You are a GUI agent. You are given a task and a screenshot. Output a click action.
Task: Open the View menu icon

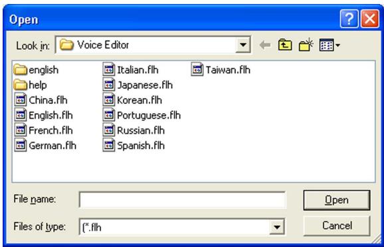pyautogui.click(x=330, y=45)
